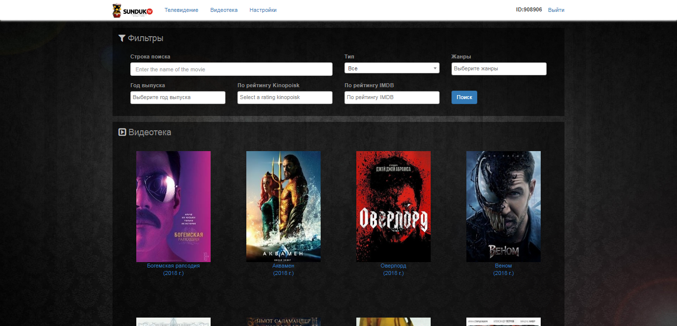Open the Kinopoisk rating selector
677x326 pixels.
(x=284, y=98)
